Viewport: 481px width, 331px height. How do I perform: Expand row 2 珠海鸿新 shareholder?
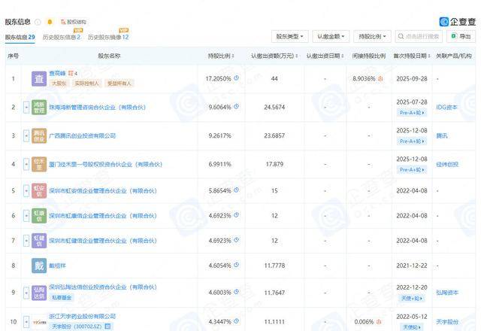(x=26, y=107)
